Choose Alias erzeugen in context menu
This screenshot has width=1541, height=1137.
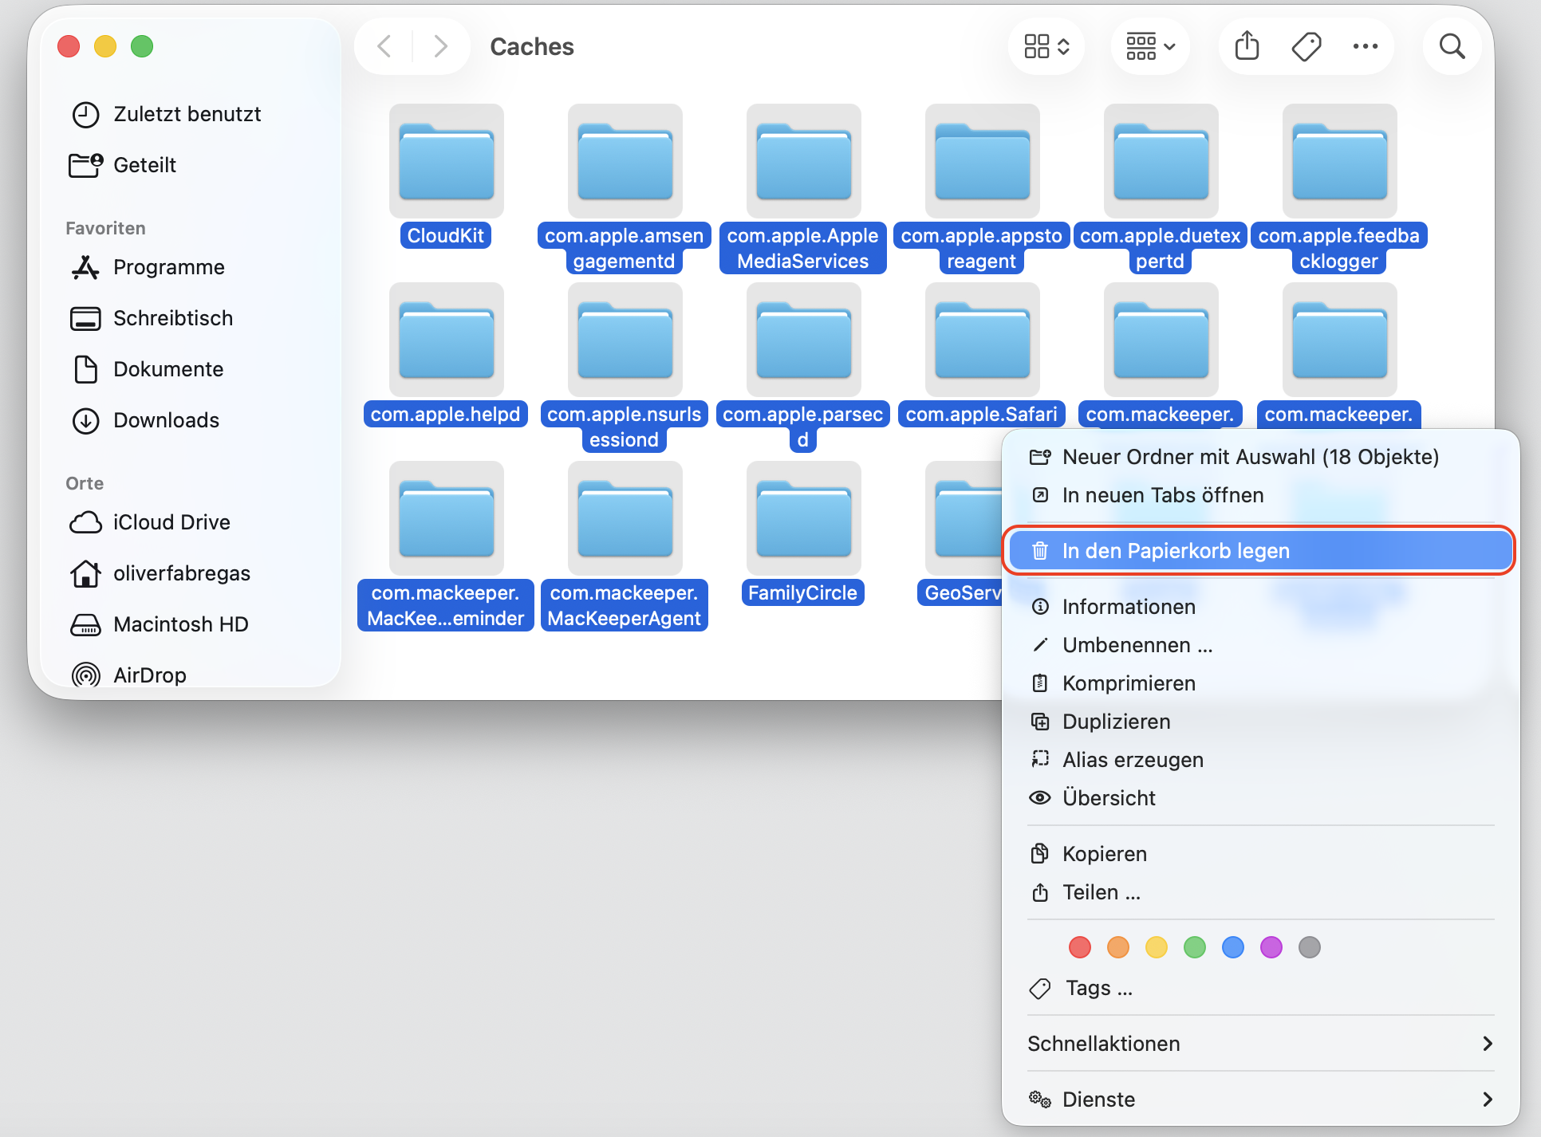(1260, 760)
